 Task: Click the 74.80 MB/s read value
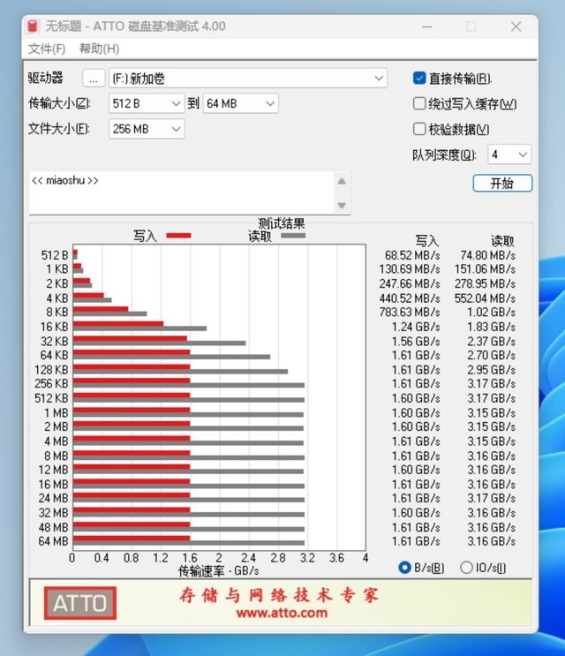(487, 255)
